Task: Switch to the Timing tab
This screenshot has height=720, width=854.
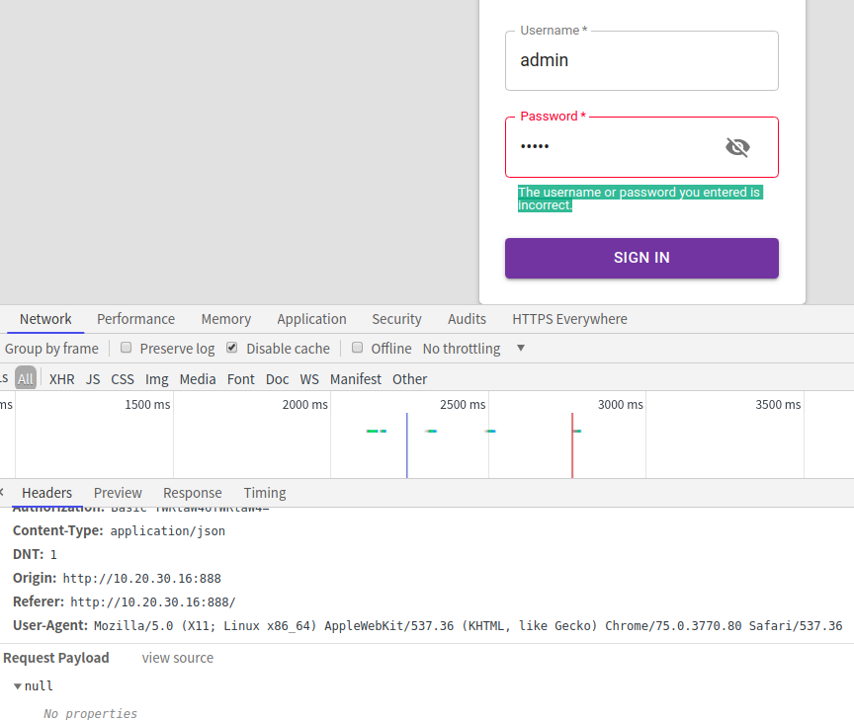Action: [x=264, y=493]
